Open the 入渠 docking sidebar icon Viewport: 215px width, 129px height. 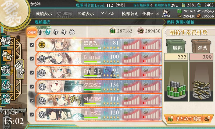pos(6,85)
